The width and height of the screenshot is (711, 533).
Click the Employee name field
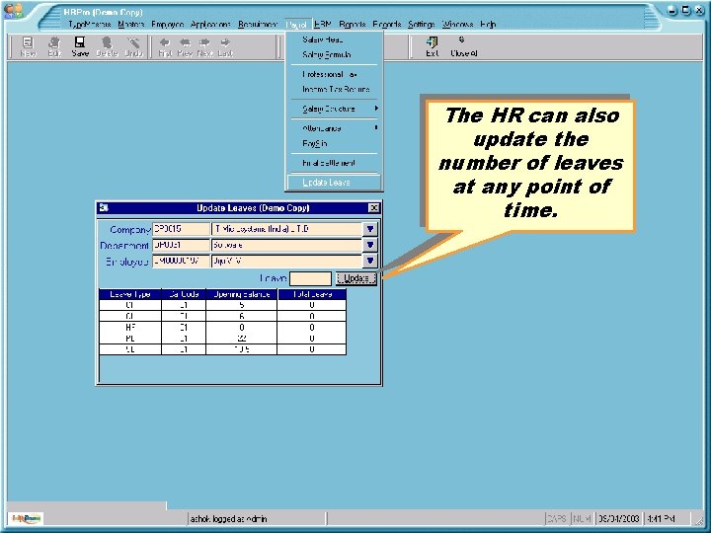(x=287, y=261)
